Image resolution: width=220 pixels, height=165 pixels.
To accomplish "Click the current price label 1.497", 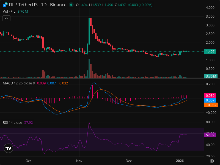I will coord(210,52).
